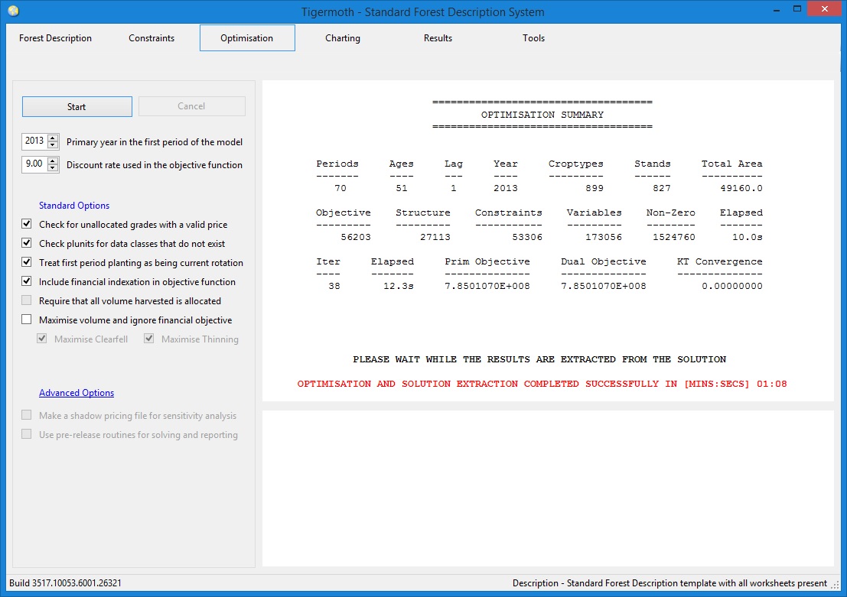Click the Build 3517.10053.6001.26321 status text

point(65,583)
